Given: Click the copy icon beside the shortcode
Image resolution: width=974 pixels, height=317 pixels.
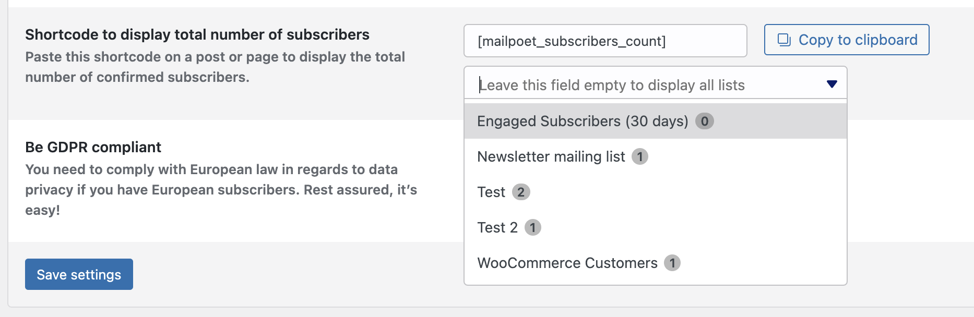Looking at the screenshot, I should (x=784, y=40).
